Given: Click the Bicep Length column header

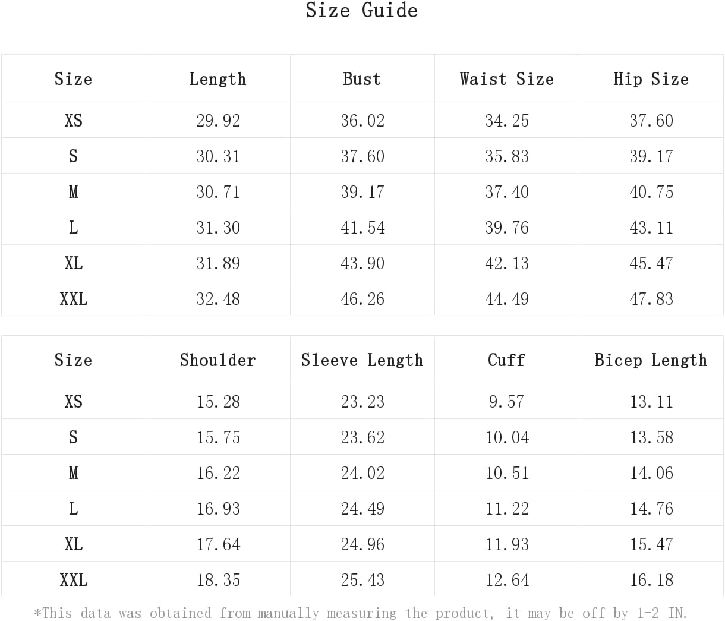Looking at the screenshot, I should tap(651, 360).
